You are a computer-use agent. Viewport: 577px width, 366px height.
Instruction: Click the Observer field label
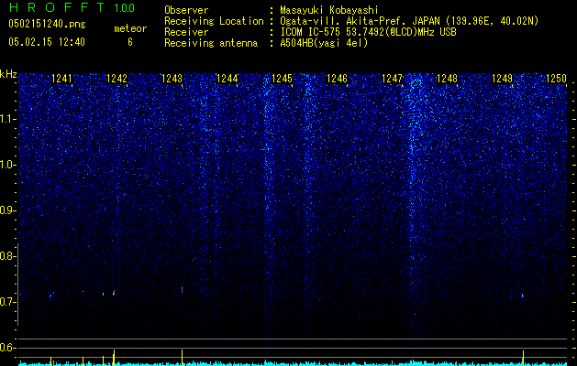186,10
